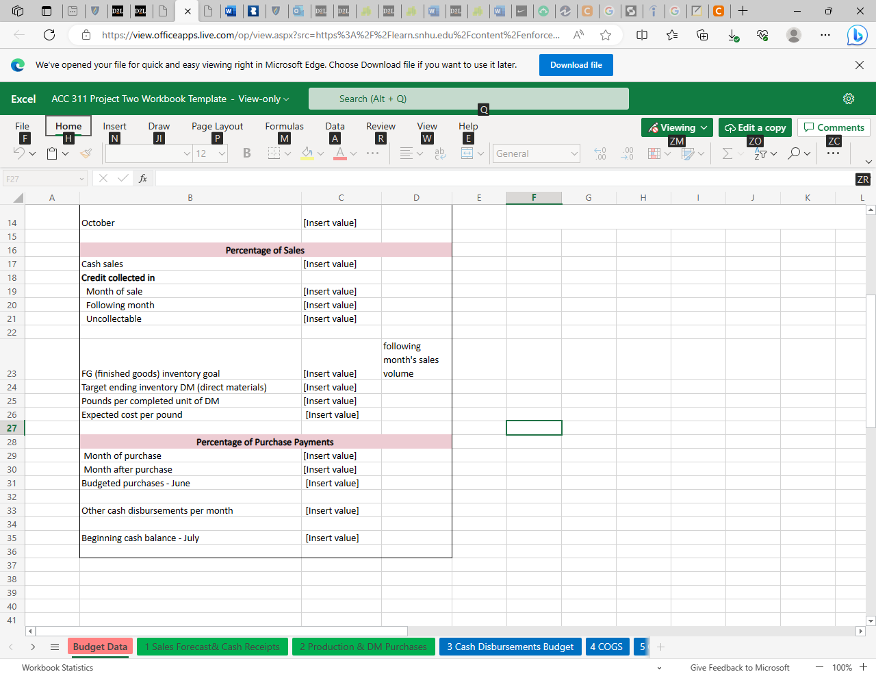This screenshot has height=674, width=876.
Task: Open the Insert ribbon tab
Action: tap(114, 126)
